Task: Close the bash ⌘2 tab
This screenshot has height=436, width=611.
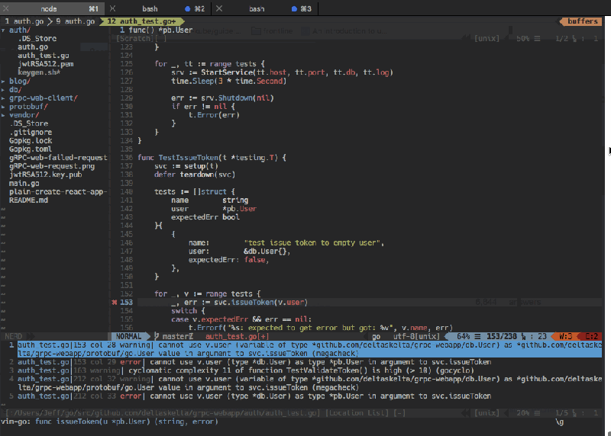Action: pos(112,8)
